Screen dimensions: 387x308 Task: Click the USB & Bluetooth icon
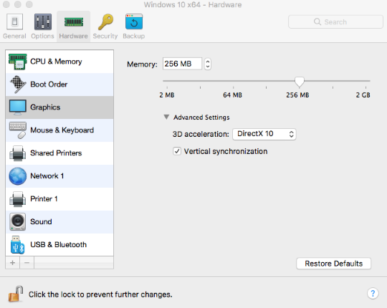tap(17, 245)
